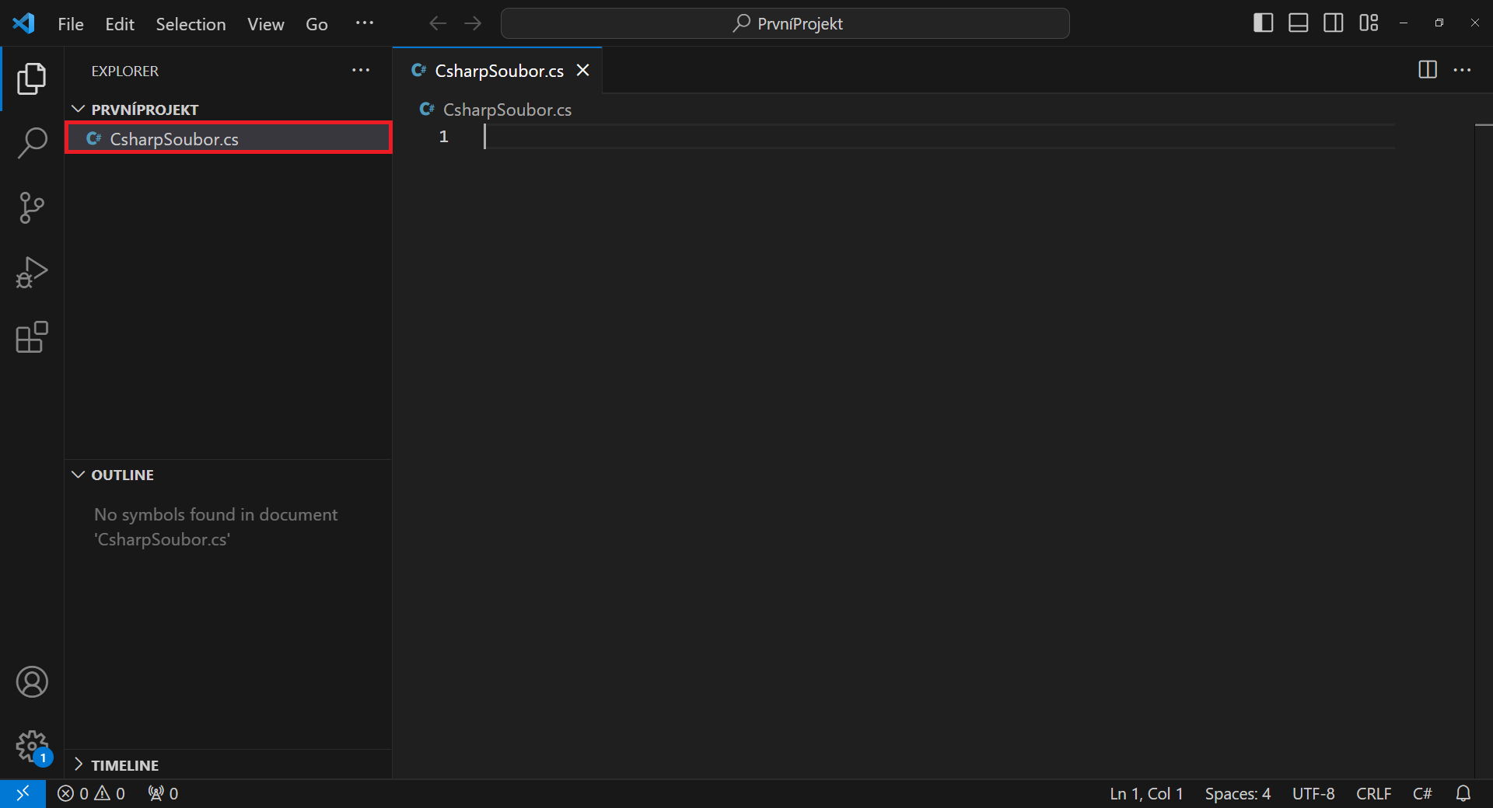Viewport: 1493px width, 808px height.
Task: Change indentation via Spaces: 4 item
Action: click(x=1237, y=793)
